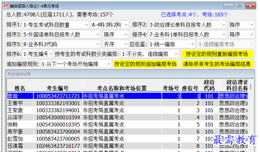Click the 政治理论科目名称 column header
The image size is (260, 152).
pyautogui.click(x=233, y=85)
